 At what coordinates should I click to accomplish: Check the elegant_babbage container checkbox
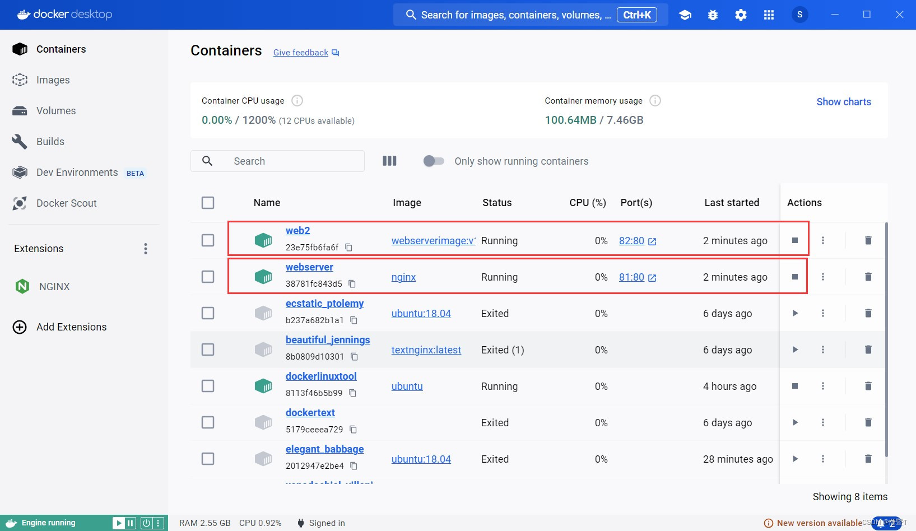coord(208,459)
